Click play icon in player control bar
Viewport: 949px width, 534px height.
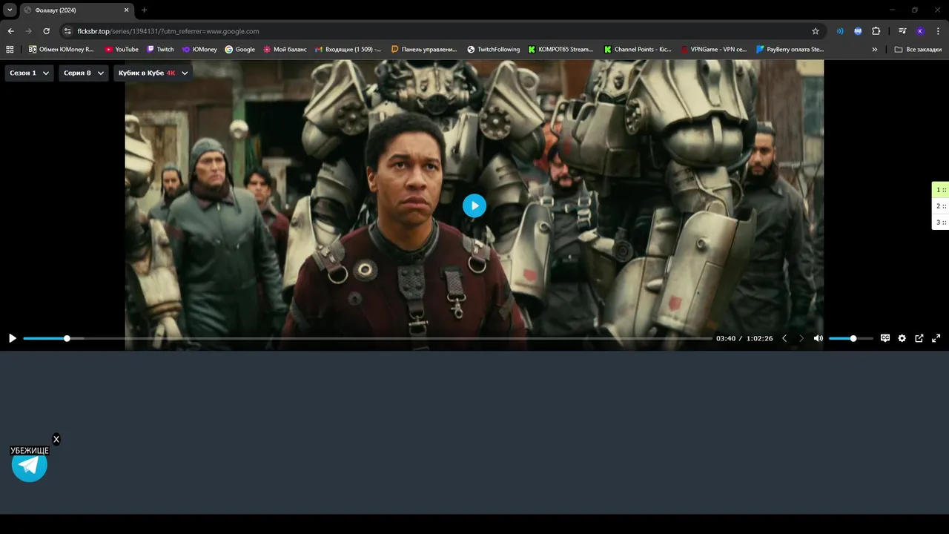pos(12,338)
